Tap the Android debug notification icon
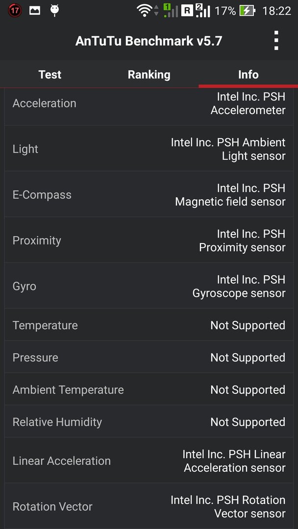 (55, 10)
